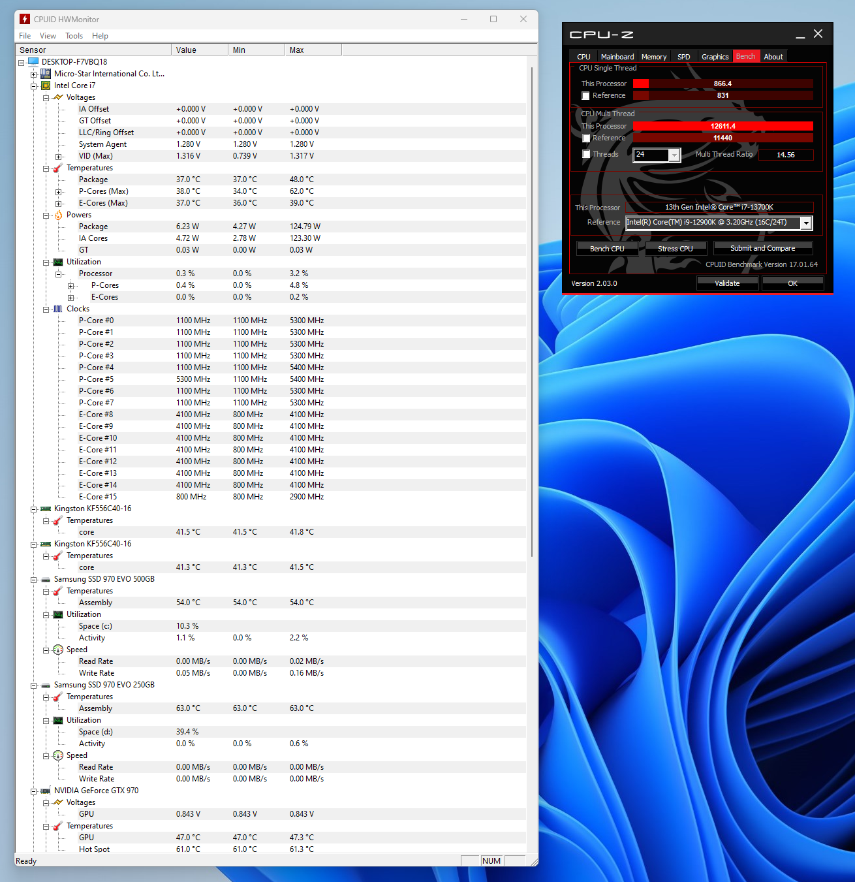The image size is (855, 882).
Task: Open the Reference processor dropdown i9-12900K
Action: 806,223
